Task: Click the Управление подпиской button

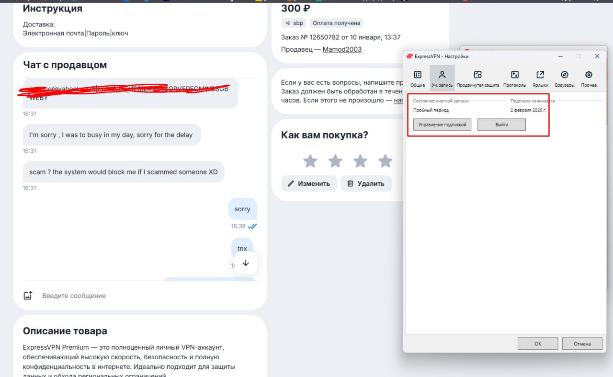Action: [442, 125]
